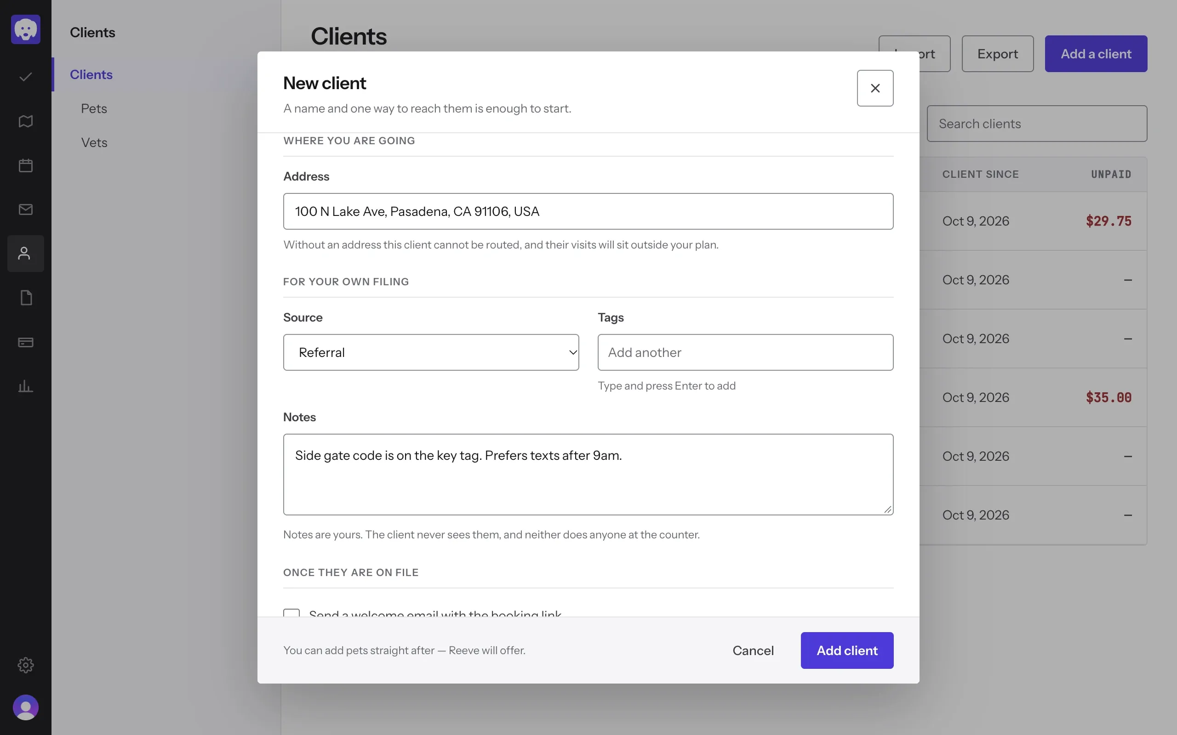Open the map icon in sidebar

pyautogui.click(x=25, y=121)
